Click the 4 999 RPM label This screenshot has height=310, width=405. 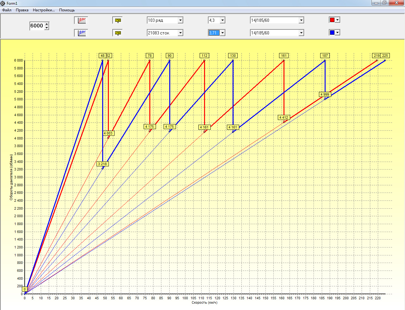pos(325,94)
